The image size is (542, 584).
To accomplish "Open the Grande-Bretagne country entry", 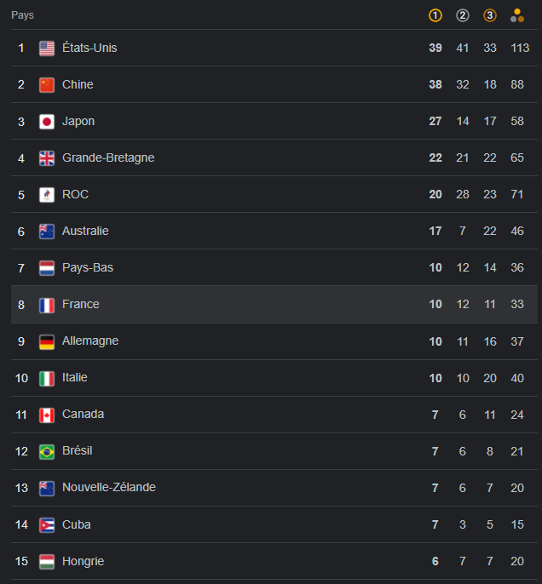I will click(x=107, y=158).
